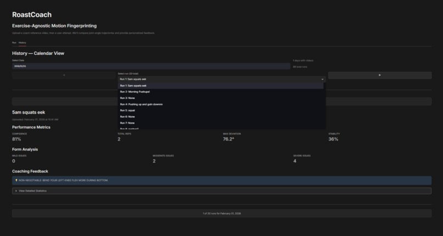
Task: Click the 'Exercise-Agnostic Motion Fingerprinting' subtitle
Action: (54, 26)
